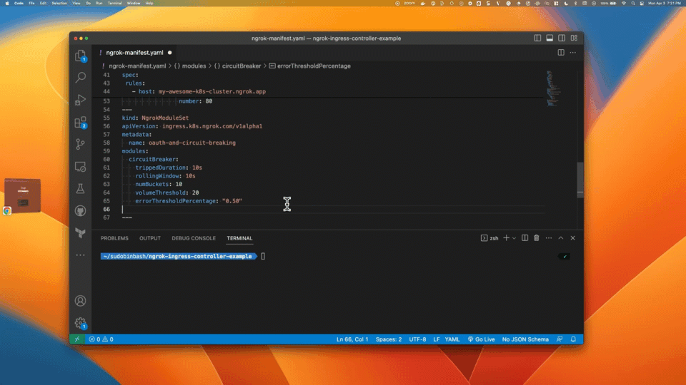Toggle the bottom panel layout icon
Image resolution: width=686 pixels, height=385 pixels.
point(550,38)
